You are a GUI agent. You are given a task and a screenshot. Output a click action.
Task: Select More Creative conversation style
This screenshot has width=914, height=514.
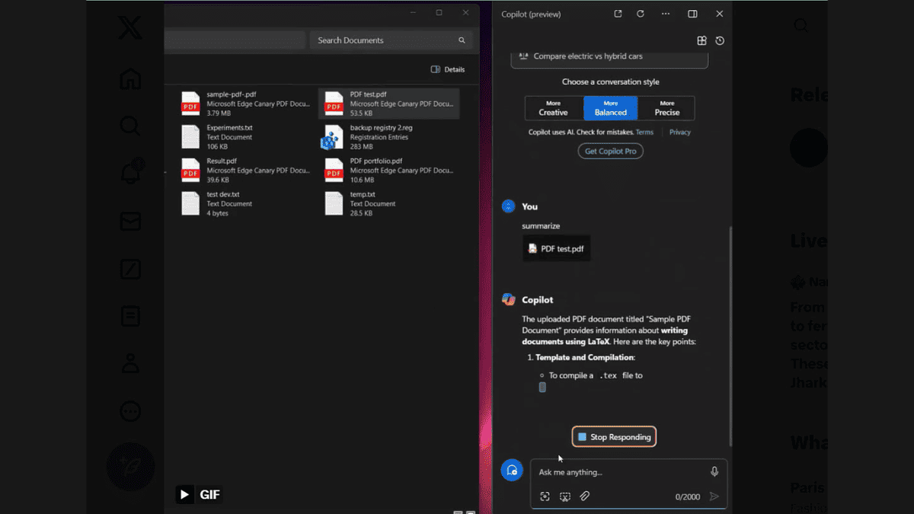554,108
